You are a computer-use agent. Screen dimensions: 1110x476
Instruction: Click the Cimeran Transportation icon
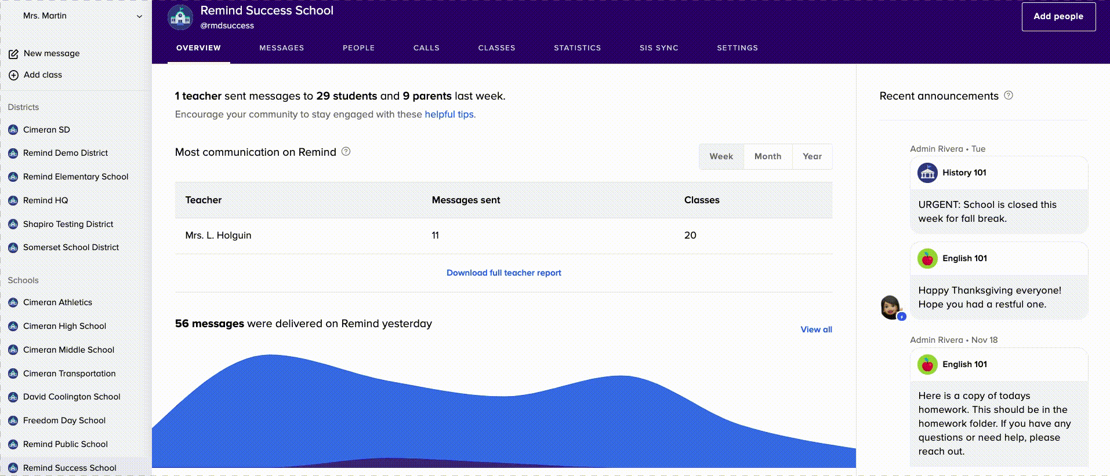point(13,374)
